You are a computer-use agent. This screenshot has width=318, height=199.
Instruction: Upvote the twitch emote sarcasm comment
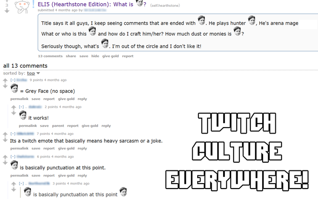5,134
